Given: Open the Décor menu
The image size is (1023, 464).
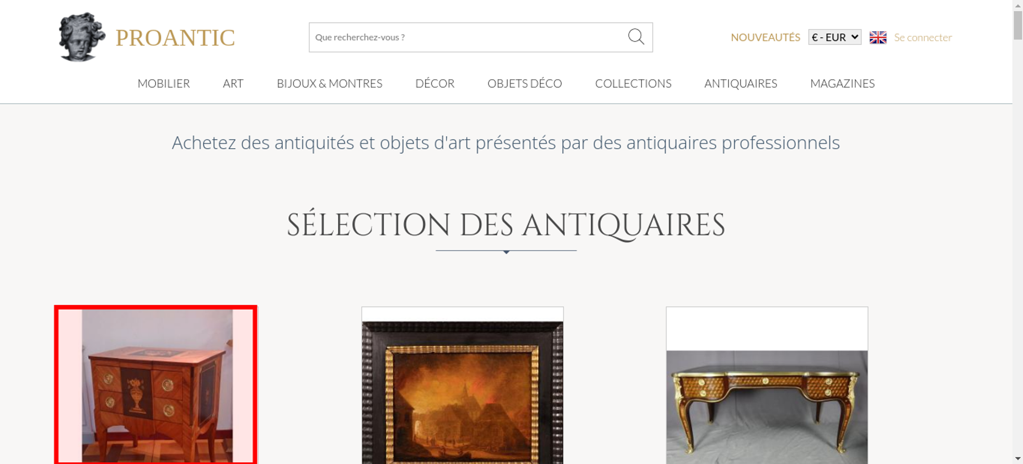Looking at the screenshot, I should [435, 83].
